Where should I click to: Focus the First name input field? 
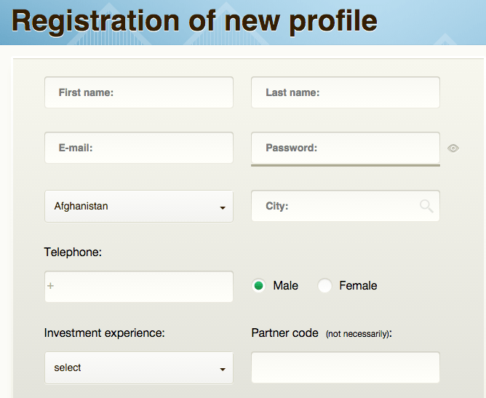point(139,92)
